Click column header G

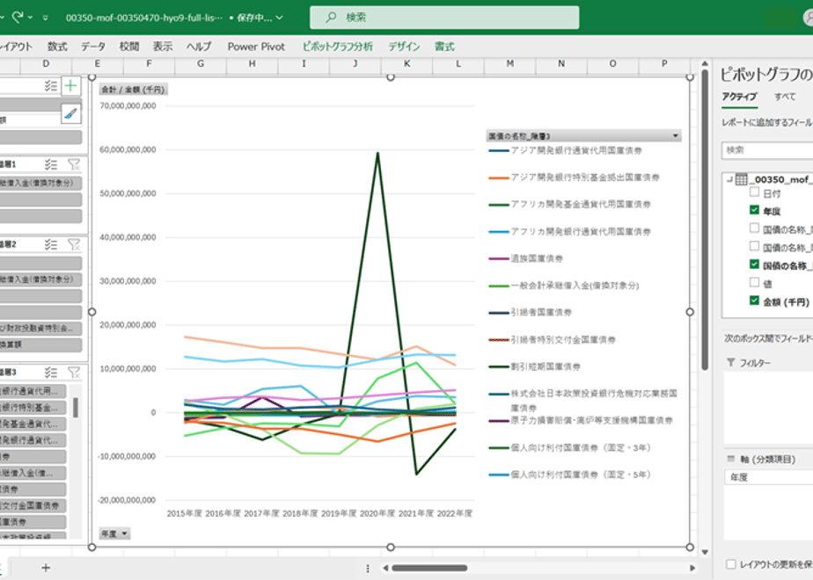click(x=201, y=63)
